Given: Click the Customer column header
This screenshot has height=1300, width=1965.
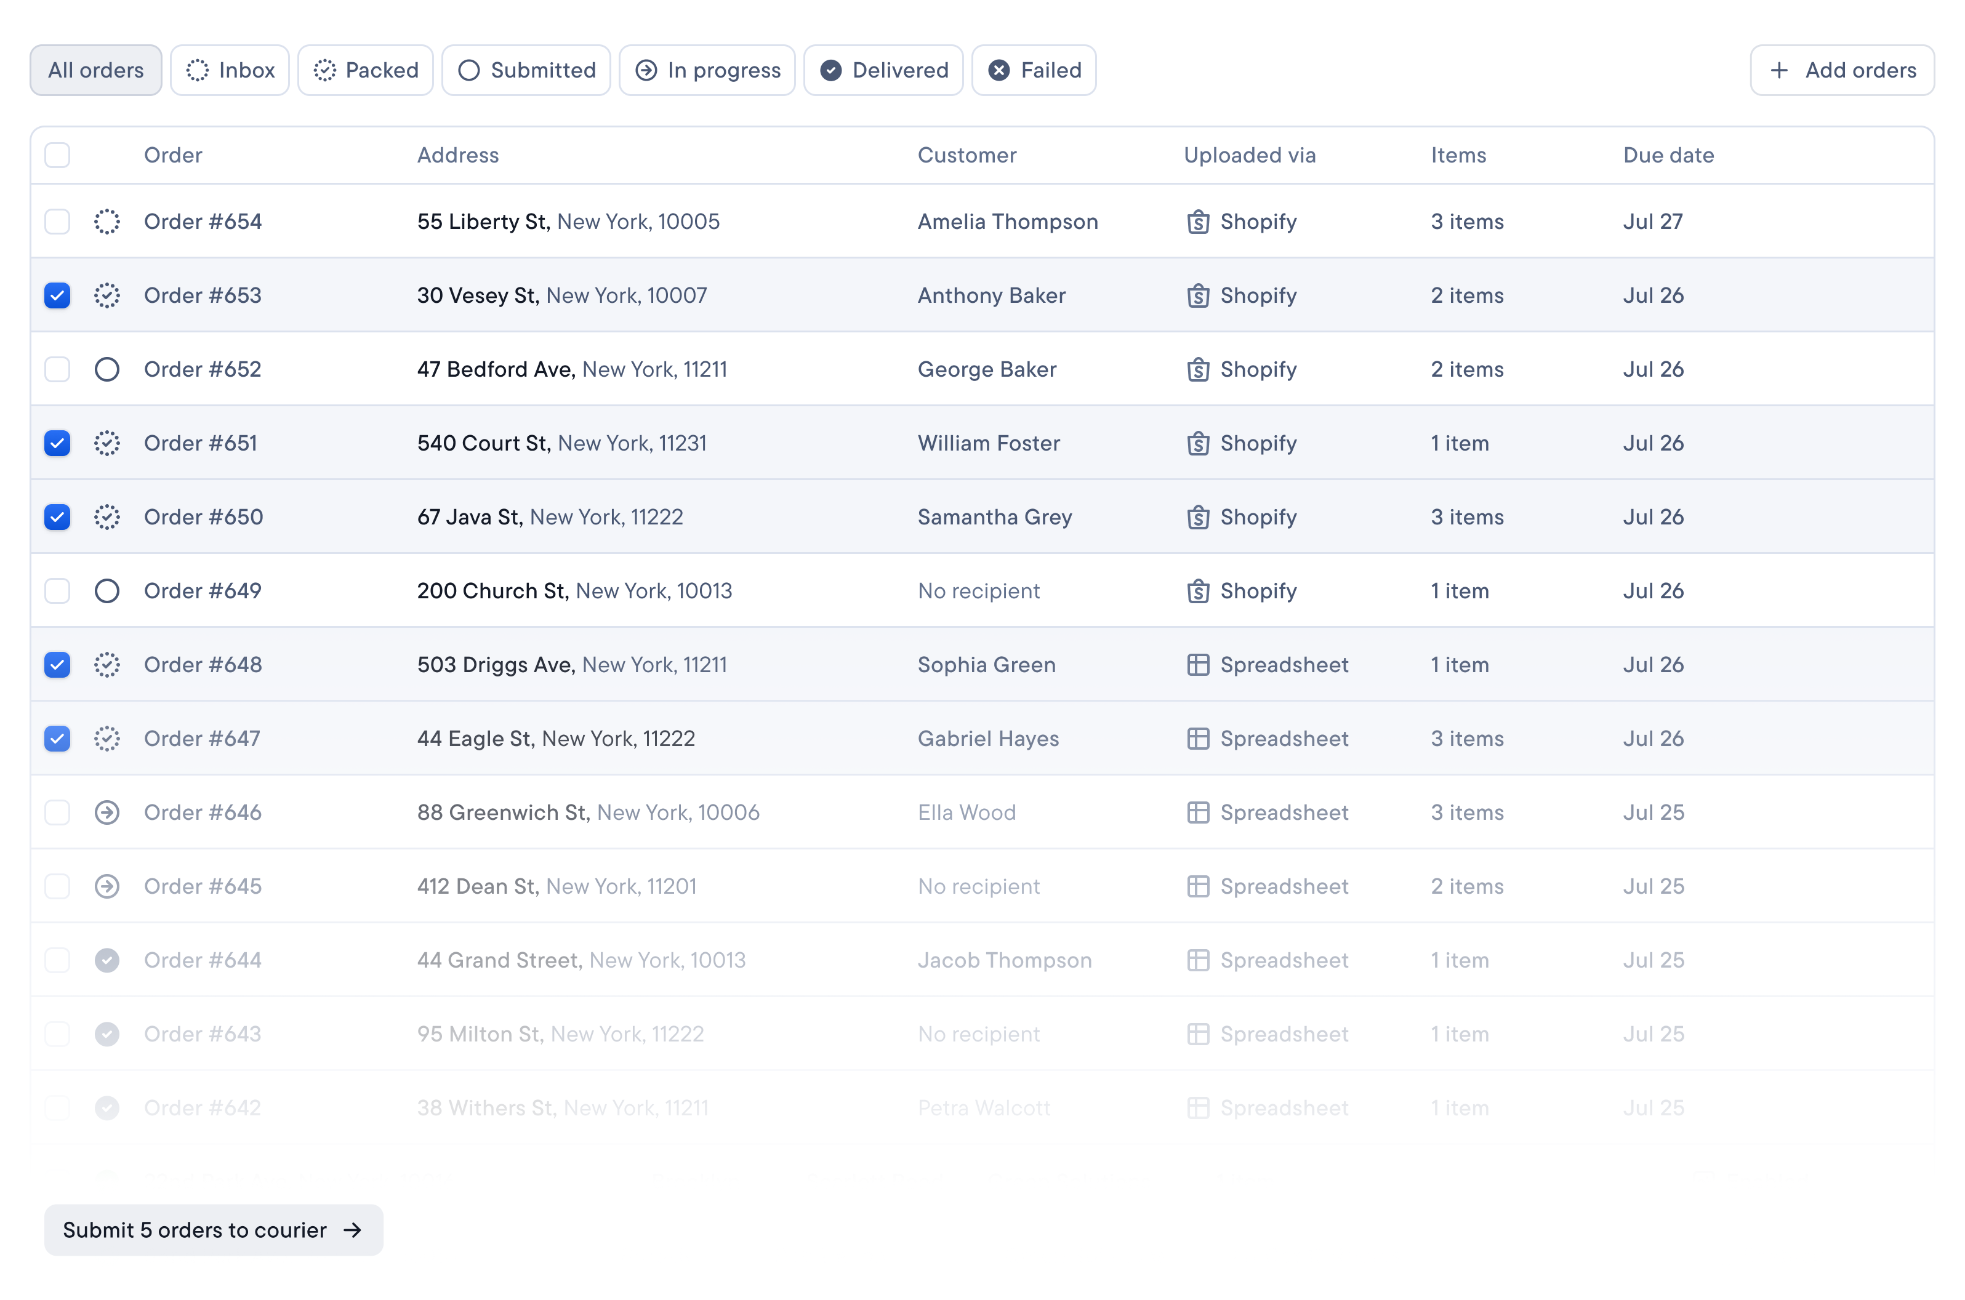Looking at the screenshot, I should 966,155.
